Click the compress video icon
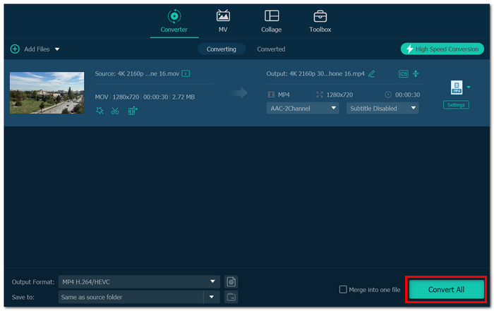Image resolution: width=494 pixels, height=311 pixels. (416, 73)
